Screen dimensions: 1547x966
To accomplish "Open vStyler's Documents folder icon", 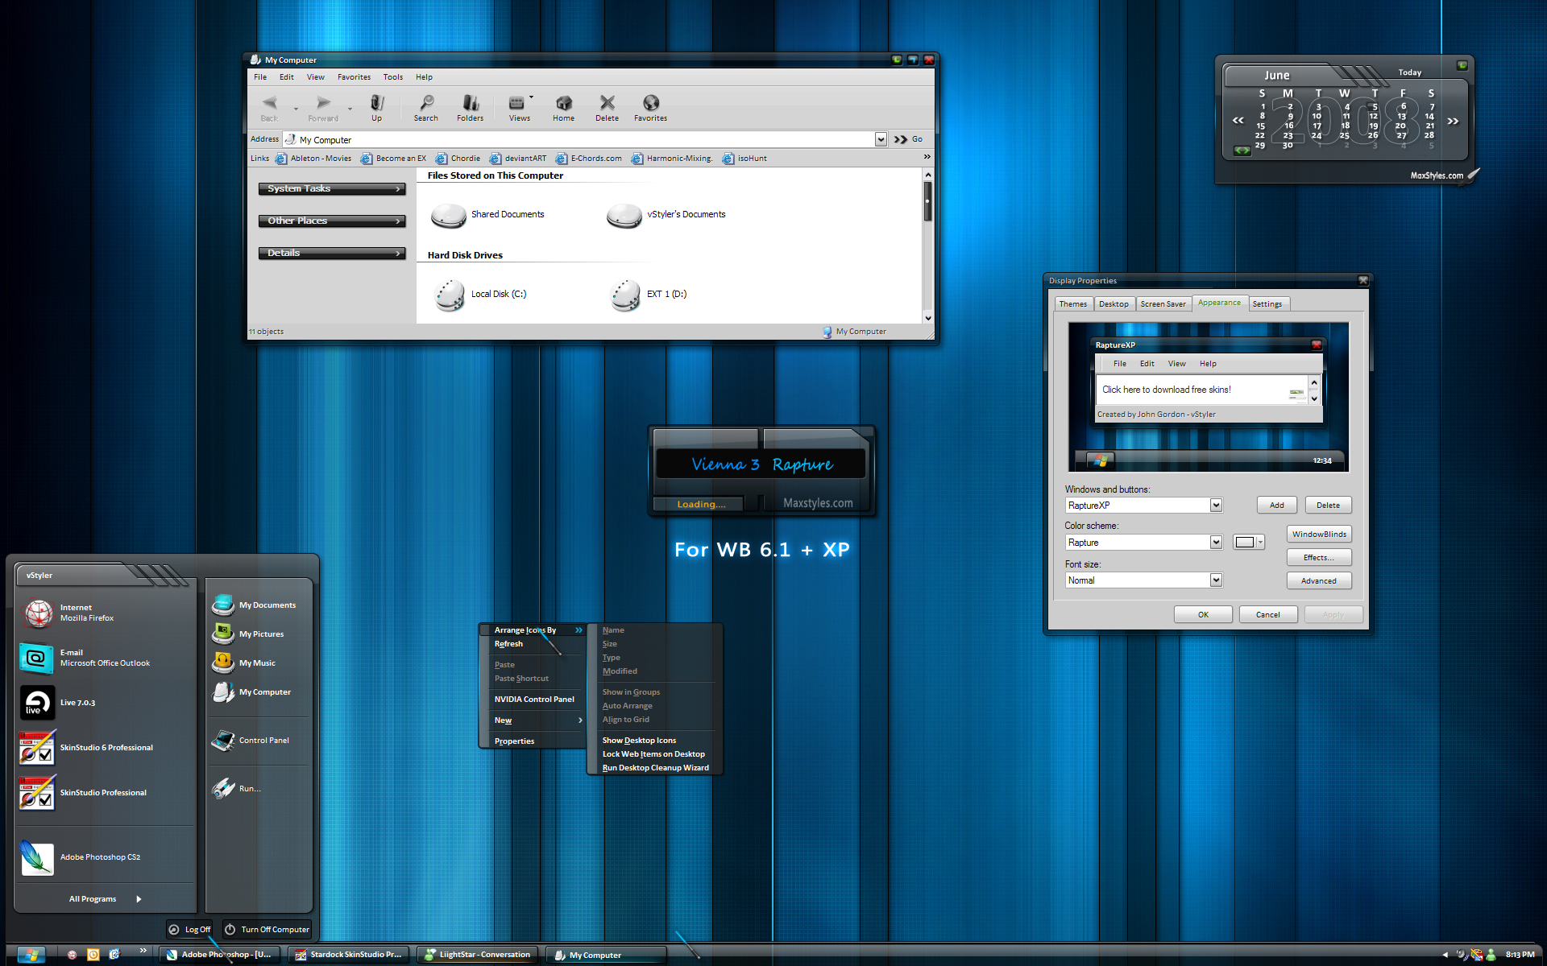I will 624,216.
